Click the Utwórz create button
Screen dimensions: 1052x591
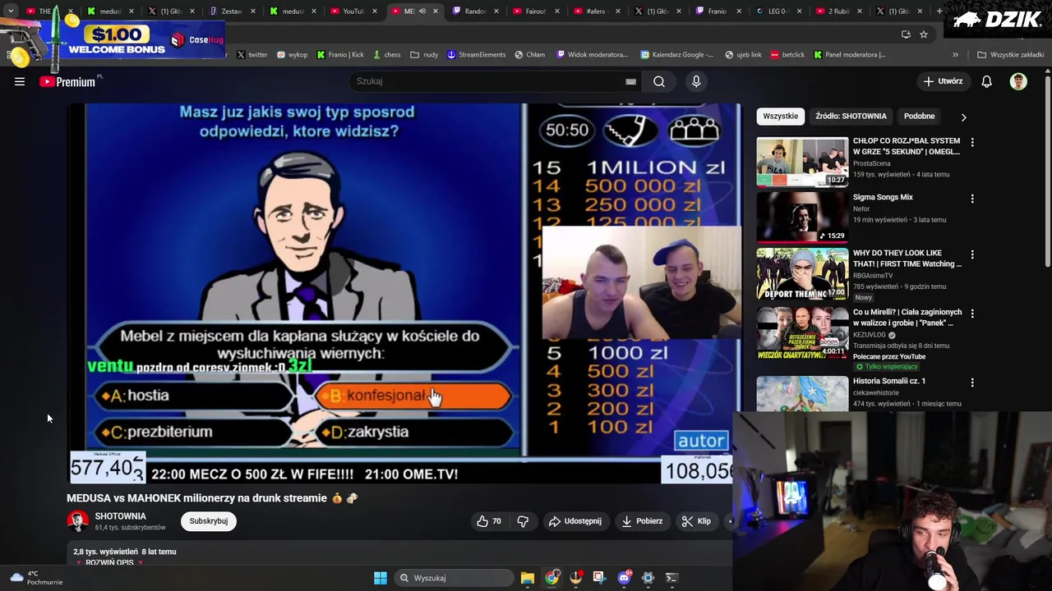[943, 81]
